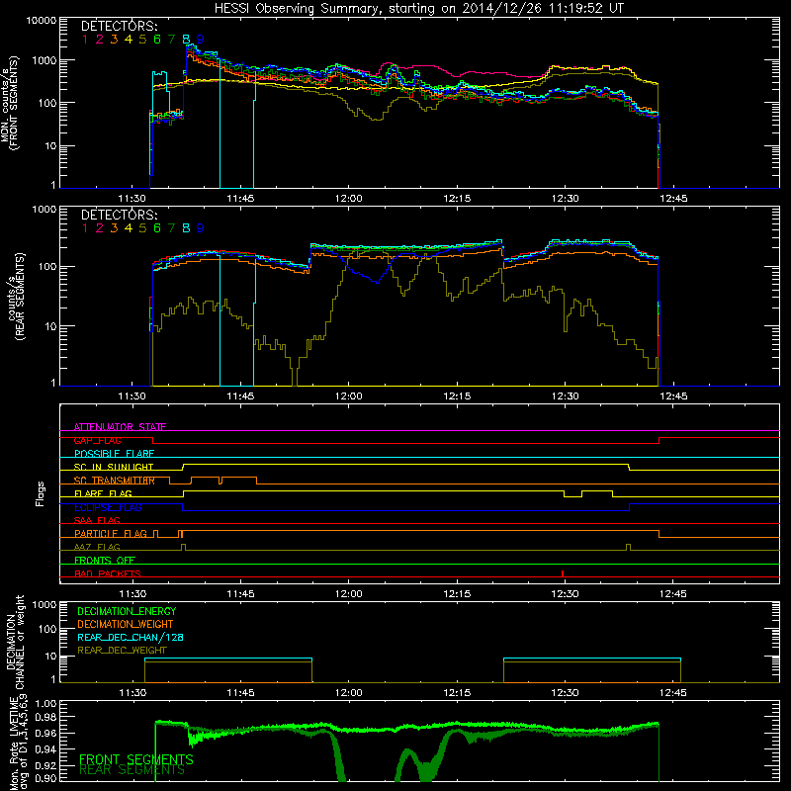791x791 pixels.
Task: Click the HESSI Observing Summary plot title
Action: pyautogui.click(x=418, y=9)
